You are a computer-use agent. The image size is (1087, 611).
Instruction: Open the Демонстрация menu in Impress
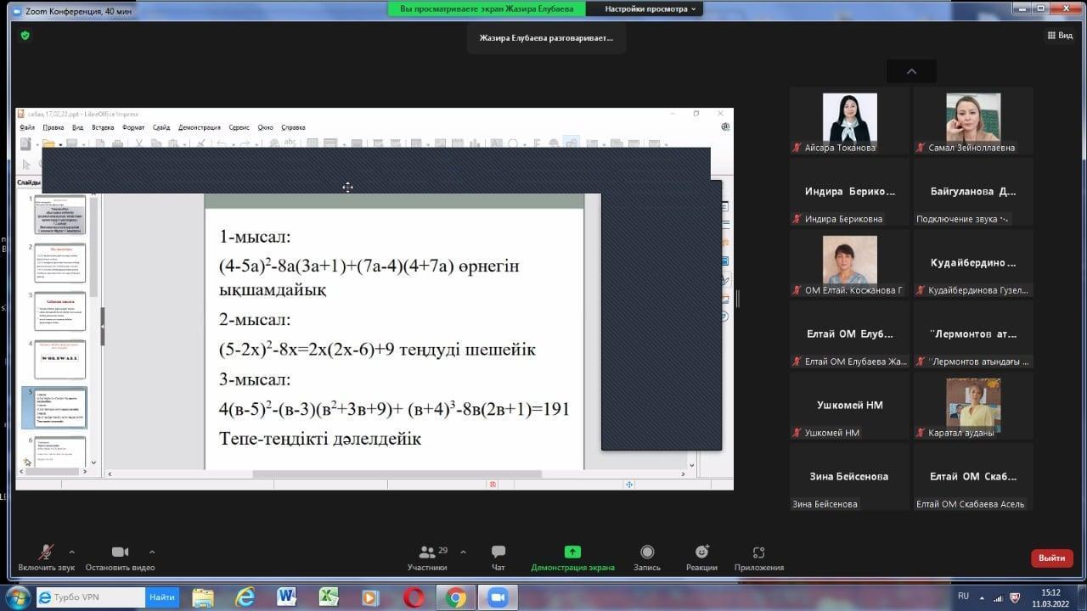(x=200, y=127)
